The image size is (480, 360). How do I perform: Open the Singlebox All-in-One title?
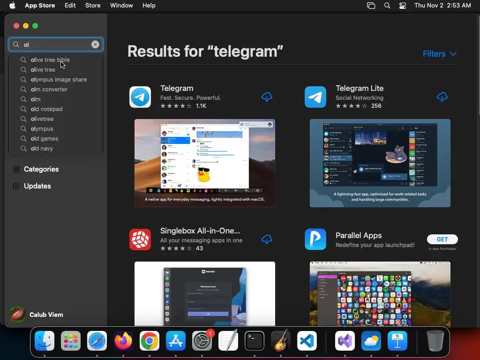200,231
